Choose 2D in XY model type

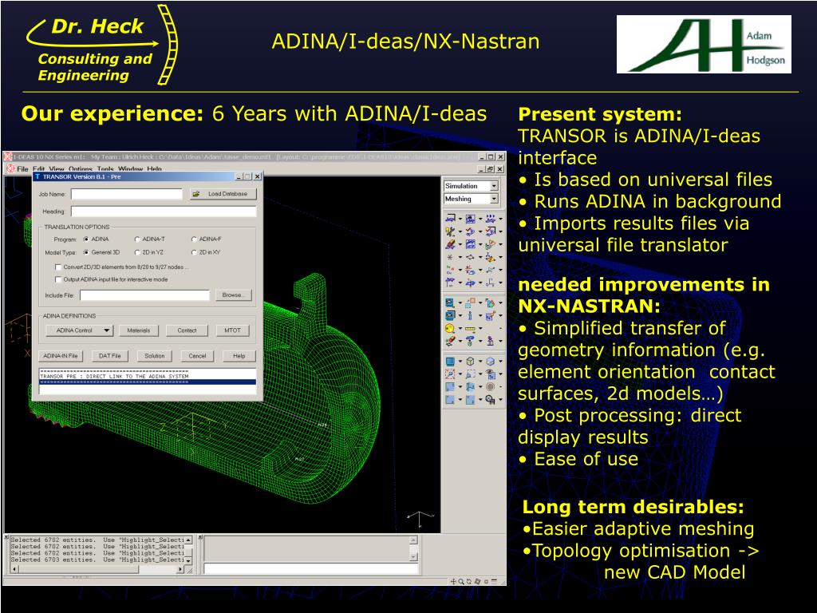[194, 252]
